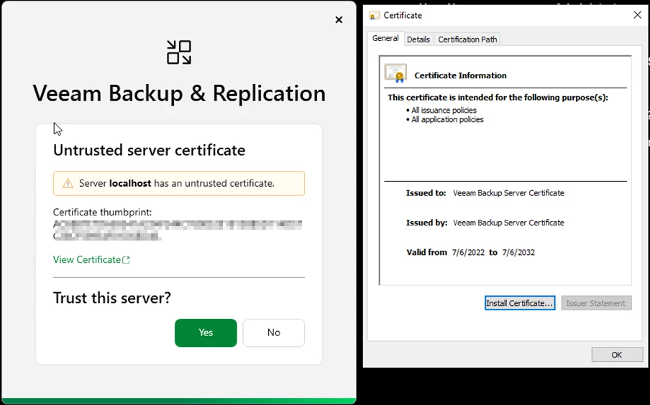Screen dimensions: 650x405
Task: Choose No to reject the server
Action: click(273, 332)
